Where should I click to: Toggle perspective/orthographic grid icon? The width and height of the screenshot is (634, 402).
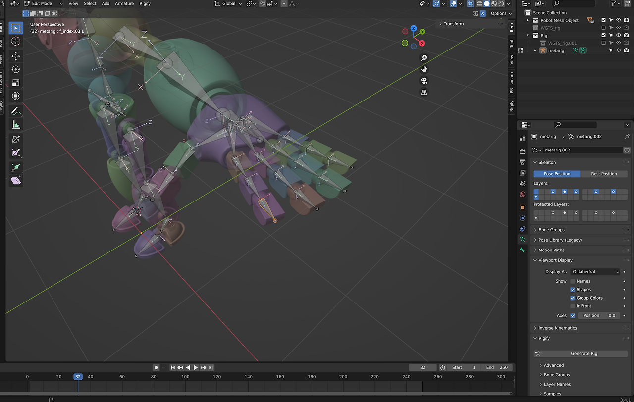tap(424, 92)
